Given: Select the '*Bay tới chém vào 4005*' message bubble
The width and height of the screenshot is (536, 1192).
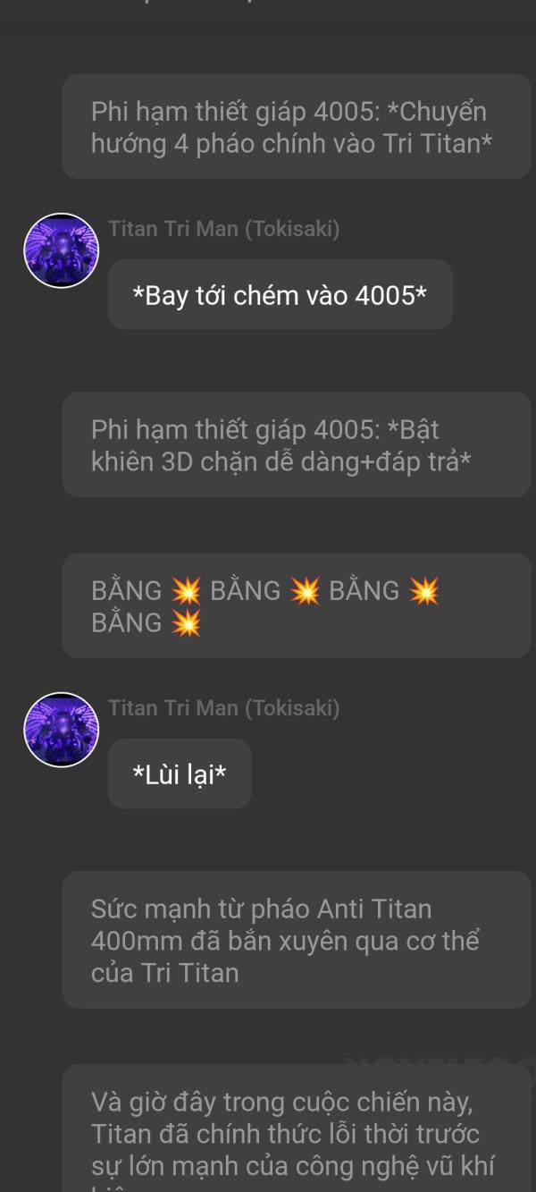Looking at the screenshot, I should (x=280, y=295).
